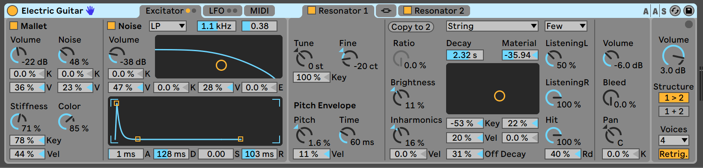Click the Hit knob
703x168 pixels.
pos(554,136)
